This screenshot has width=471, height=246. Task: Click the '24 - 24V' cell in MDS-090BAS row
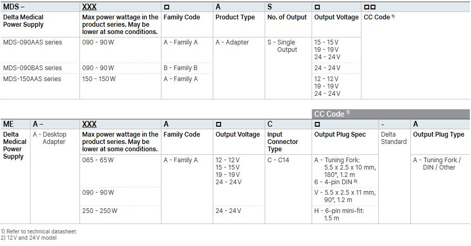[x=327, y=68]
